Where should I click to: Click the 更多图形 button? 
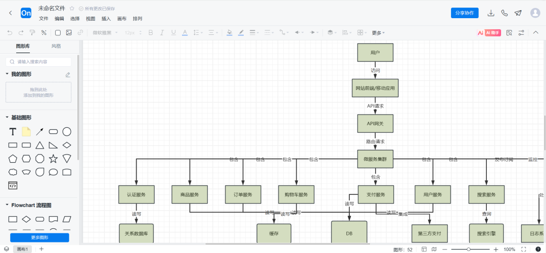click(40, 238)
